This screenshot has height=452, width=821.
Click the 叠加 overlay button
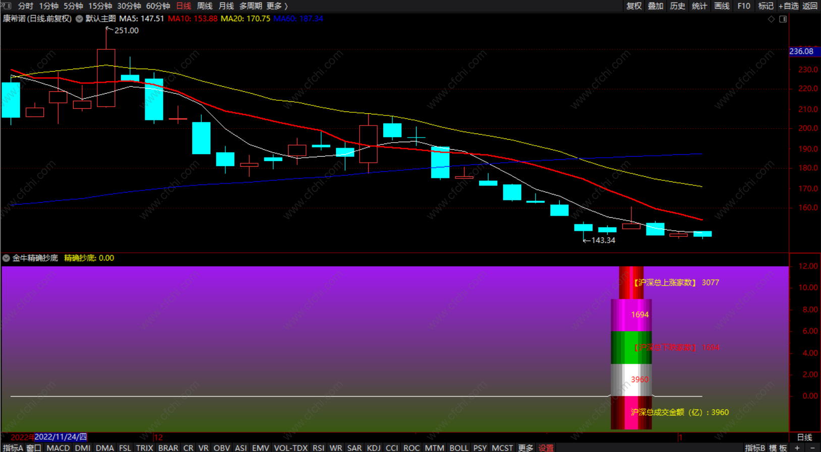tap(656, 6)
